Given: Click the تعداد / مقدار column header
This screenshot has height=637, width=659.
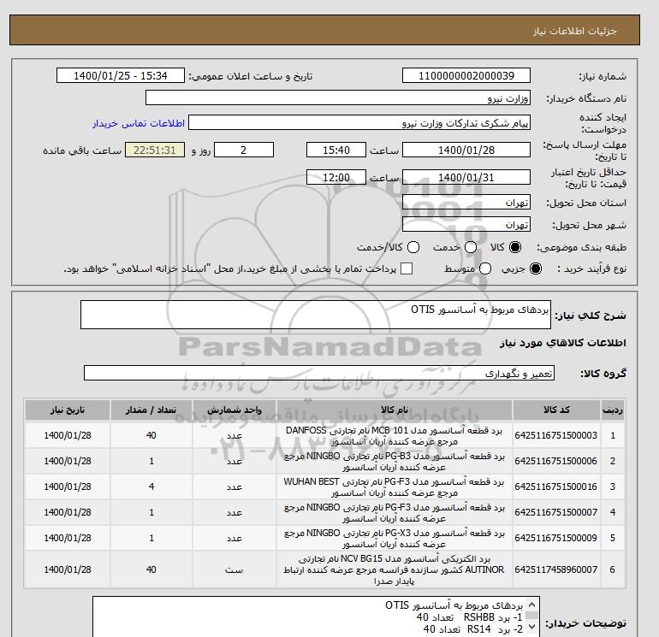Looking at the screenshot, I should pyautogui.click(x=151, y=410).
